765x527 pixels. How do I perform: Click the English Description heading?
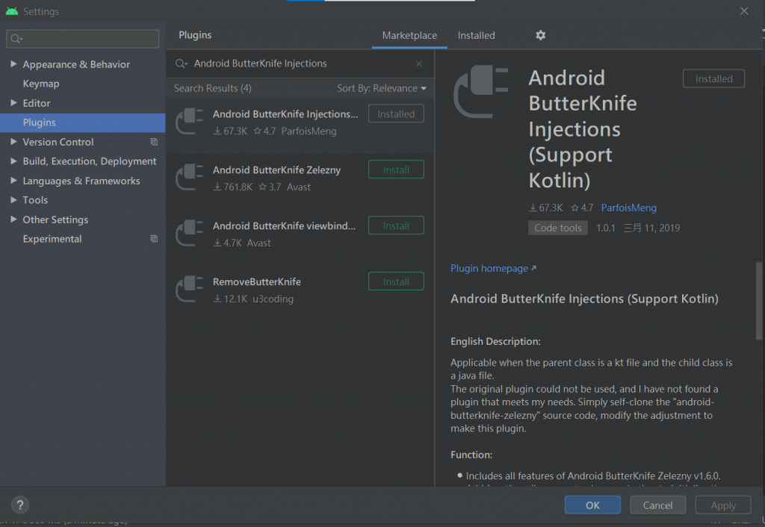click(495, 342)
